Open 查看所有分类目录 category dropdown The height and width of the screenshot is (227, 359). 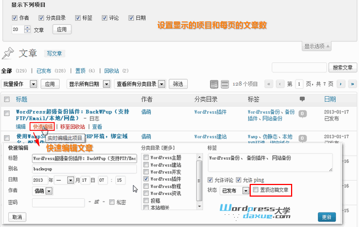[140, 84]
